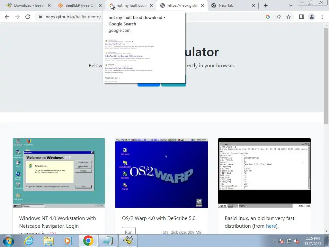Open BasicLinux terminal screenshot thumbnail
This screenshot has height=247, width=329.
tap(264, 173)
